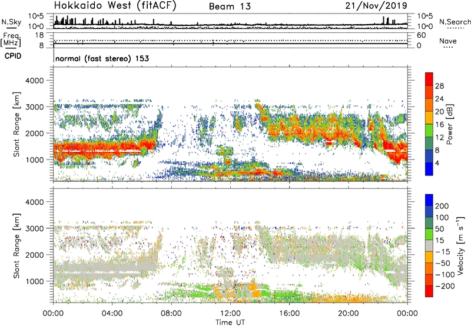Click the 'Nave' legend label
Screen dimensions: 471x326
pos(448,41)
